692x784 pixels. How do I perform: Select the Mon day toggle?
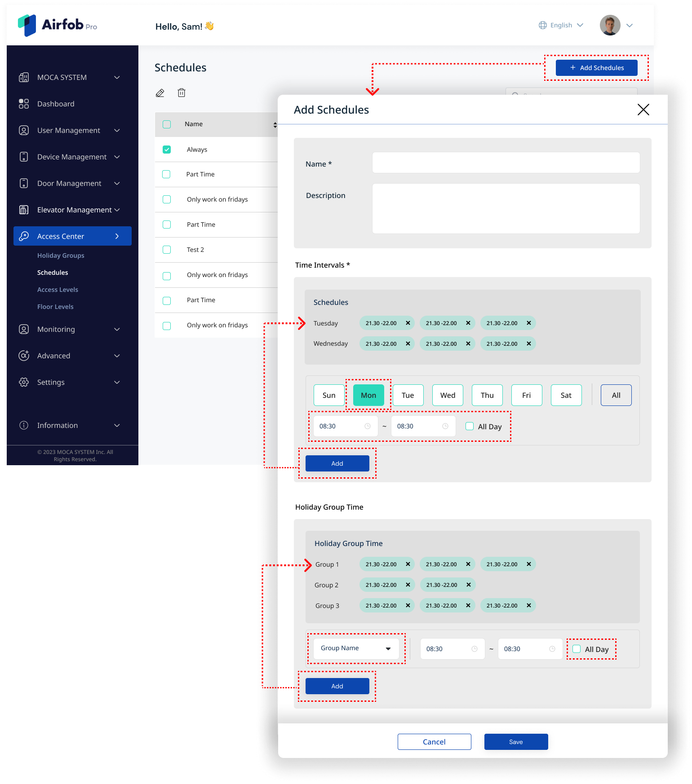368,395
